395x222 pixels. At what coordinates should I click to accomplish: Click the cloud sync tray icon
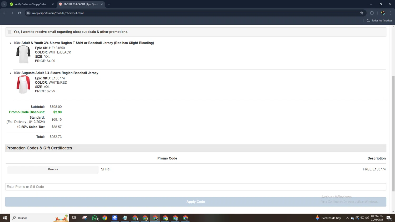352,218
